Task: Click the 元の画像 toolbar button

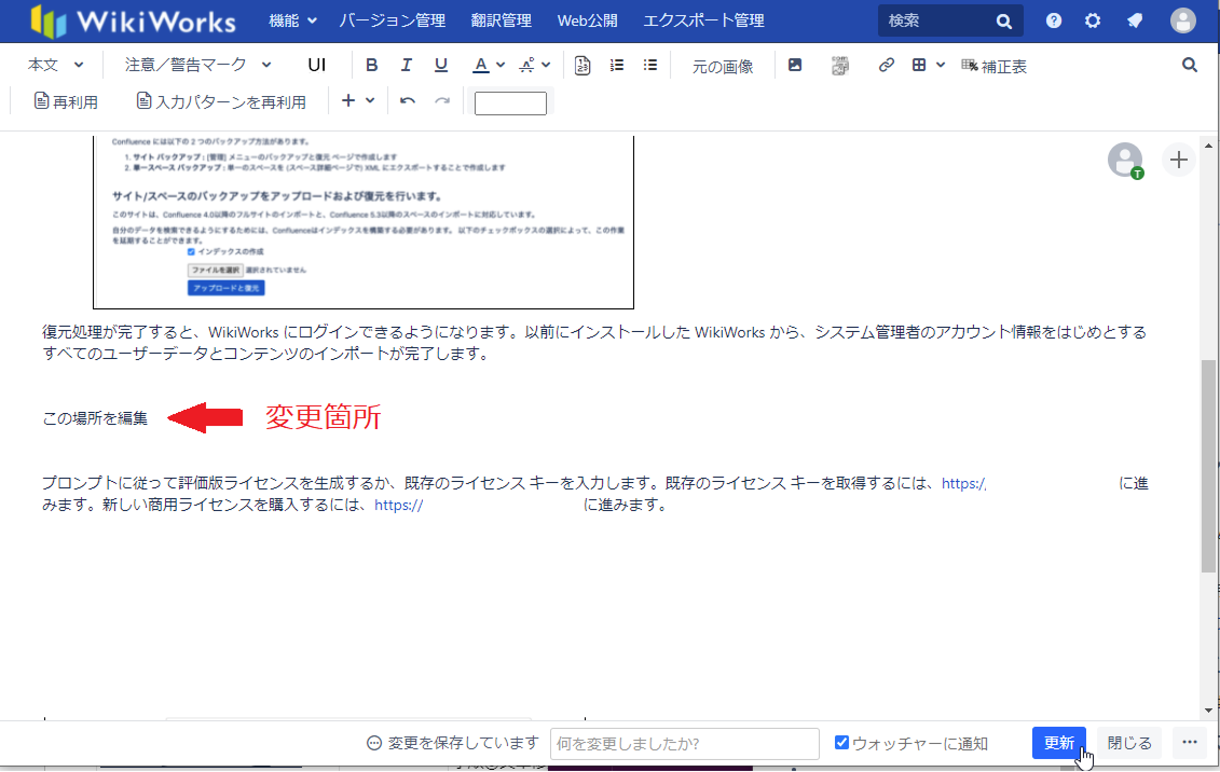Action: click(722, 66)
